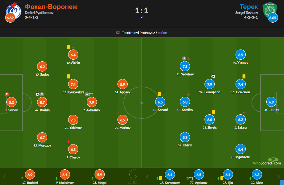The height and width of the screenshot is (185, 284).
Task: Click the goal ball icon above Timofeev
Action: pos(213,76)
